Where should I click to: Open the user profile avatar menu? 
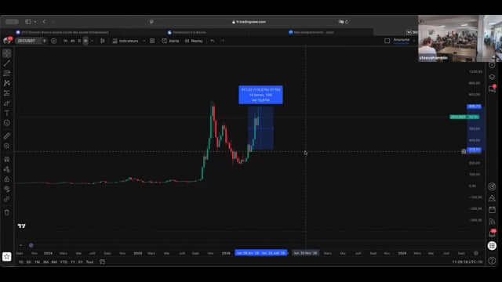(7, 41)
